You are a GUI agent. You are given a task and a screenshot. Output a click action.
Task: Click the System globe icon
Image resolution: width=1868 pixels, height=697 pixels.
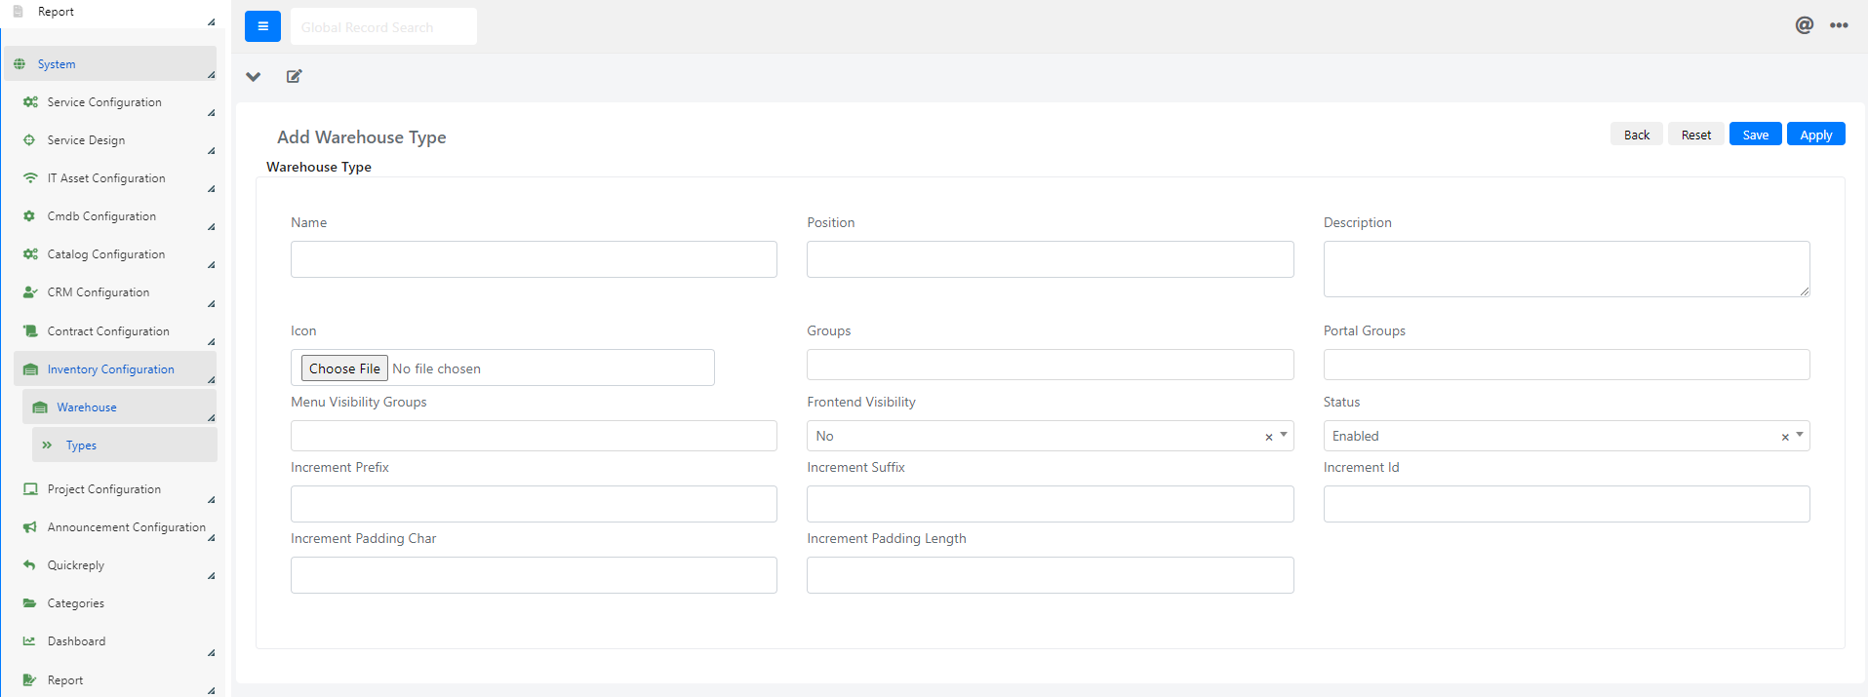(20, 63)
